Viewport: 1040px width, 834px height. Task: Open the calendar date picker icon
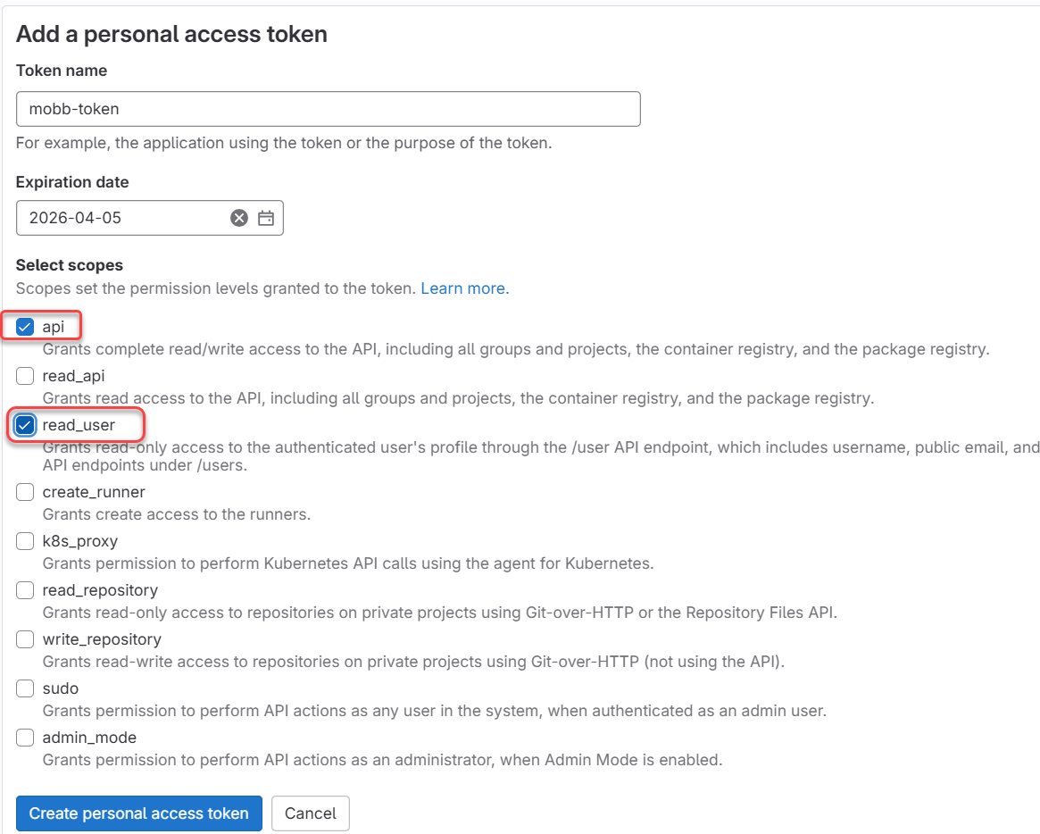[x=265, y=217]
